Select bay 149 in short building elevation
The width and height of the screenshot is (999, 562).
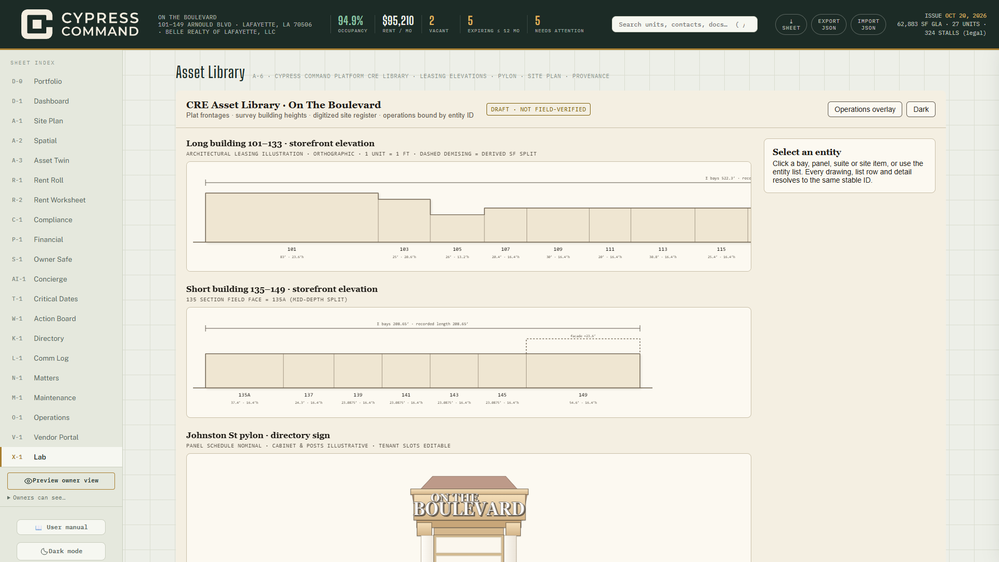[x=583, y=371]
